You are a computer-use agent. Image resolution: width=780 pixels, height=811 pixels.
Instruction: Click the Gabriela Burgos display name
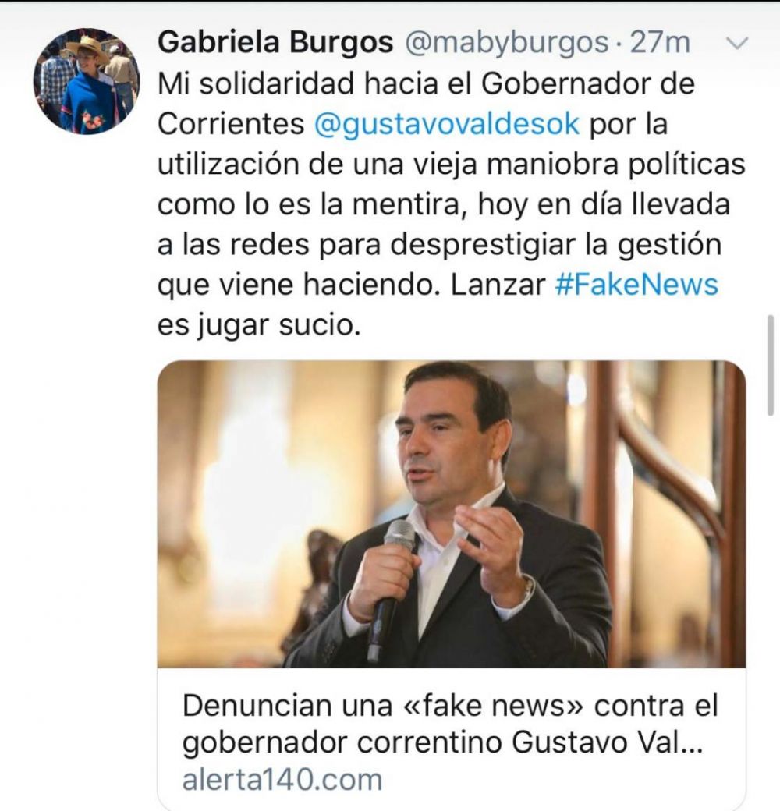coord(275,42)
